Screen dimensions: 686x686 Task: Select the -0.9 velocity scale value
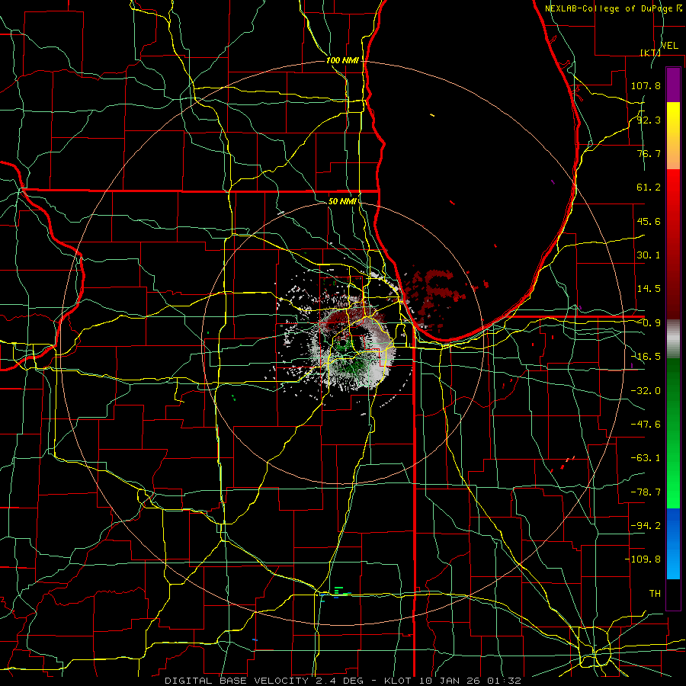click(649, 323)
